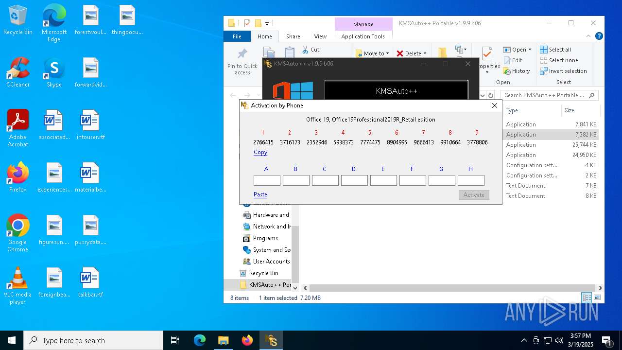Viewport: 622px width, 350px height.
Task: Click Pin to Quick access in ribbon
Action: click(x=242, y=61)
